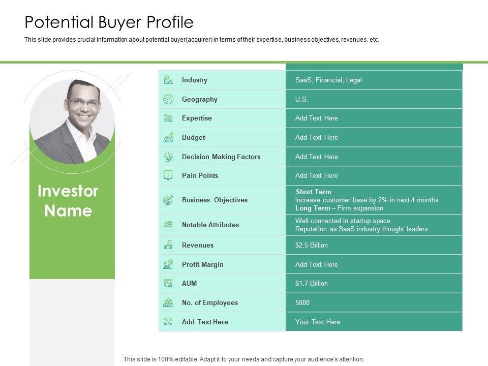Select the Geography globe icon

168,99
